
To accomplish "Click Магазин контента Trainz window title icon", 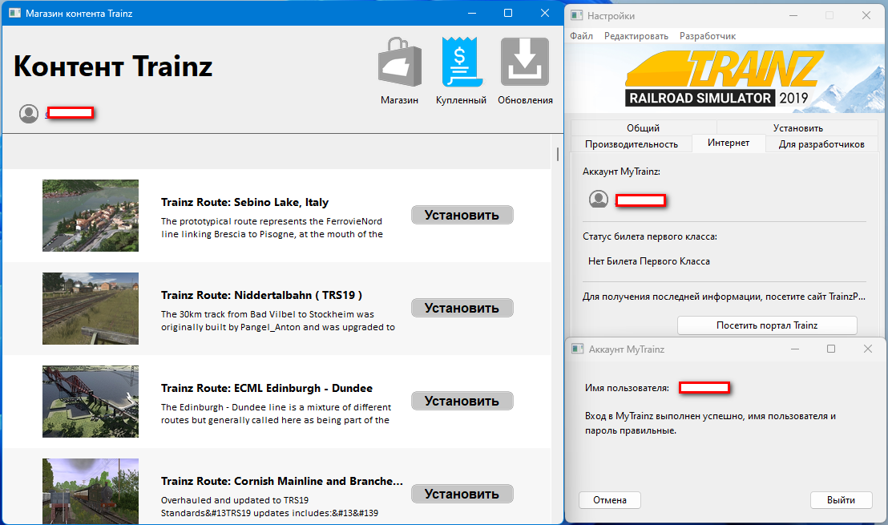I will [x=15, y=13].
